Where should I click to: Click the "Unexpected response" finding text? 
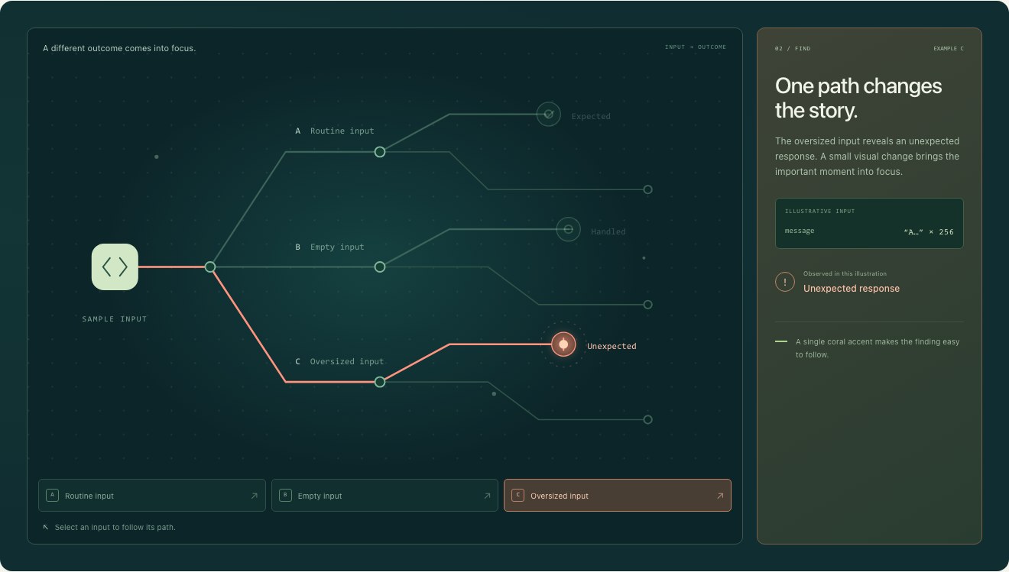pos(852,289)
